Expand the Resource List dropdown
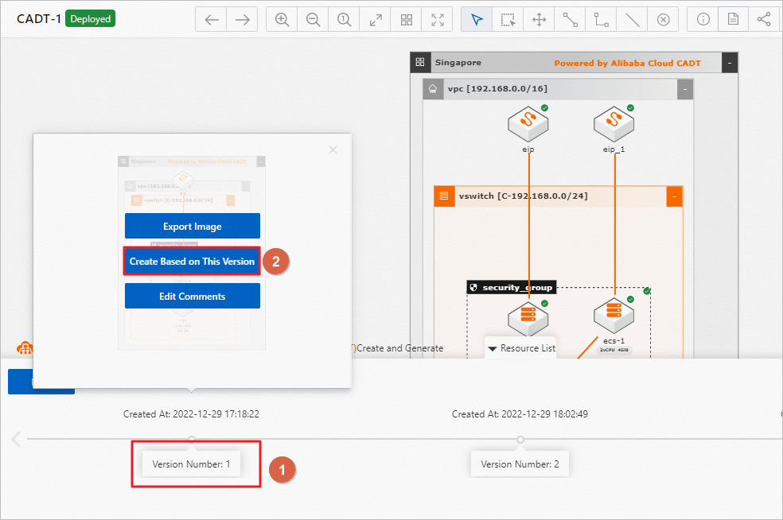 521,348
